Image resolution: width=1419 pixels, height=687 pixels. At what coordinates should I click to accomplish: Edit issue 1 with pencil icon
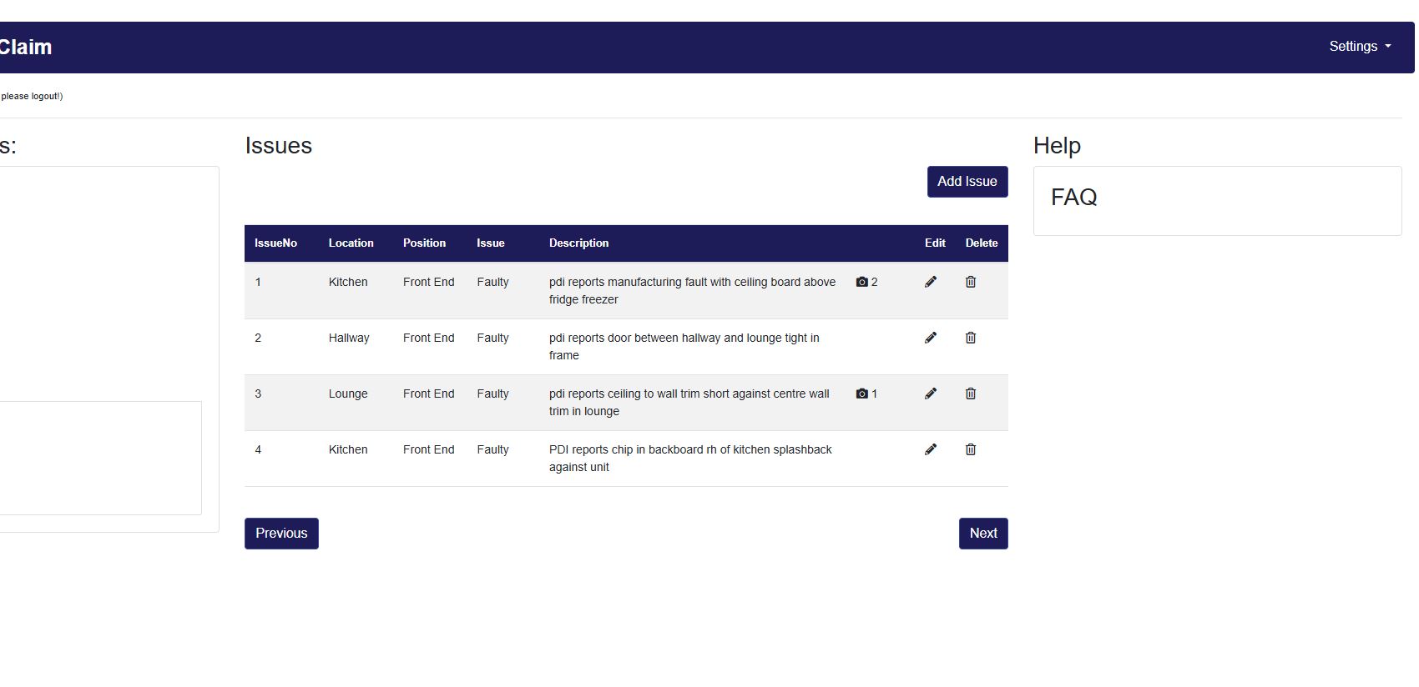pyautogui.click(x=931, y=282)
